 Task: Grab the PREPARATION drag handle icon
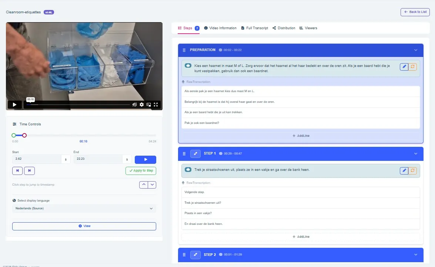[x=184, y=50]
